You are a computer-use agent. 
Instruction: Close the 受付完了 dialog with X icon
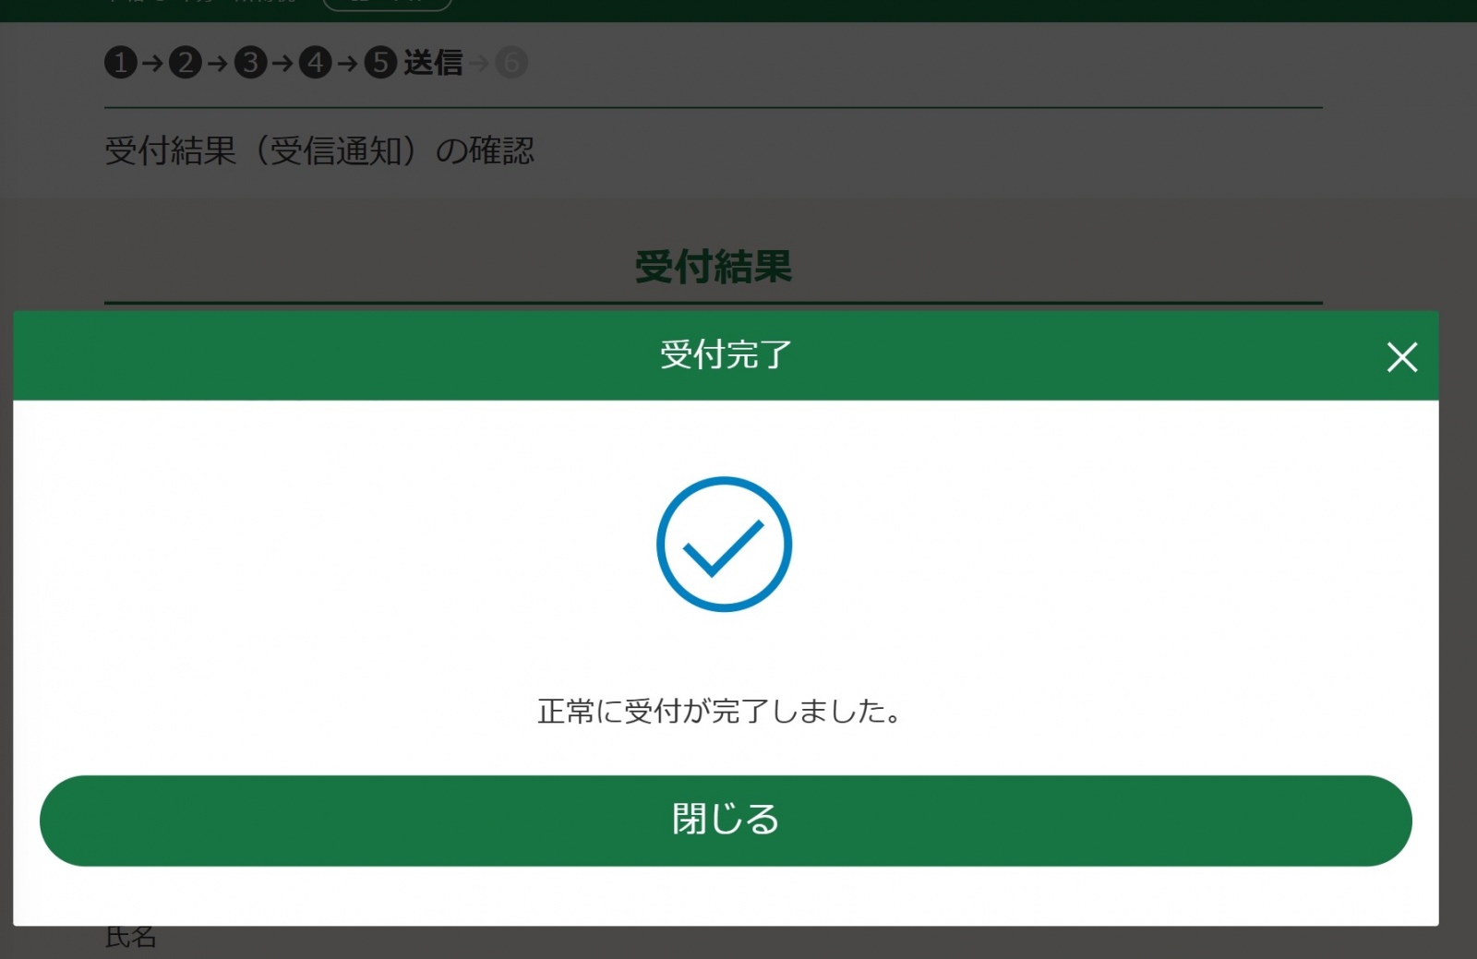point(1401,357)
